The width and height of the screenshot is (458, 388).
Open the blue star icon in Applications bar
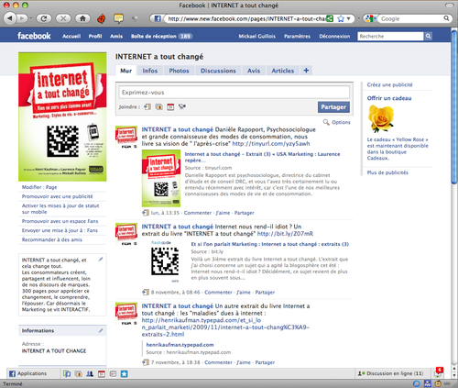[125, 373]
